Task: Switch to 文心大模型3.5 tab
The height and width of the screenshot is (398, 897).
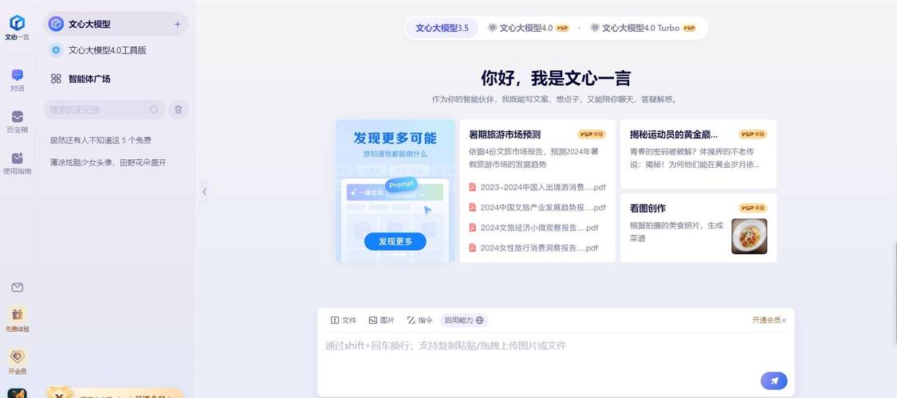Action: (x=442, y=28)
